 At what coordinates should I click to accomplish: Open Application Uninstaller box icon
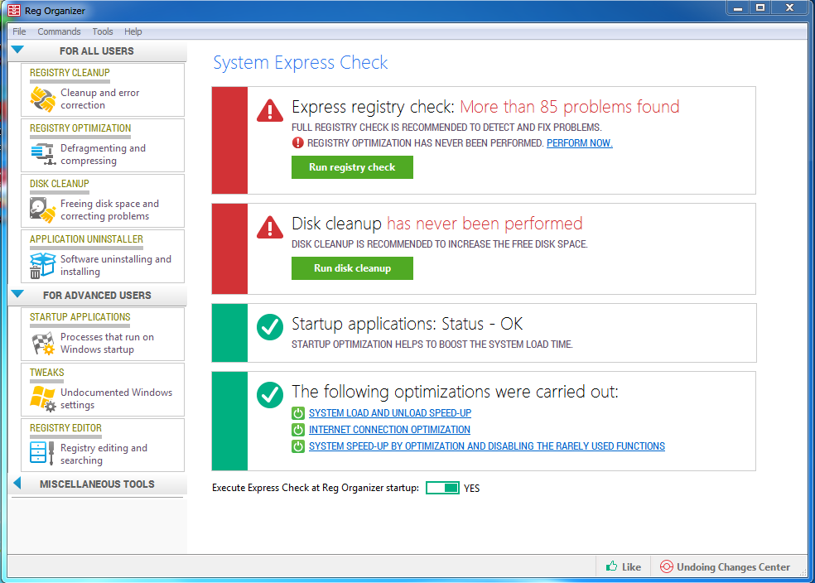click(x=42, y=266)
